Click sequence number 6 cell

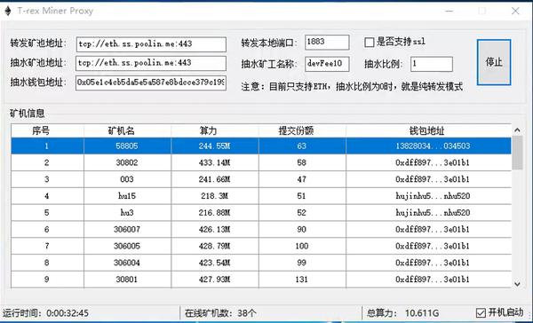(47, 229)
